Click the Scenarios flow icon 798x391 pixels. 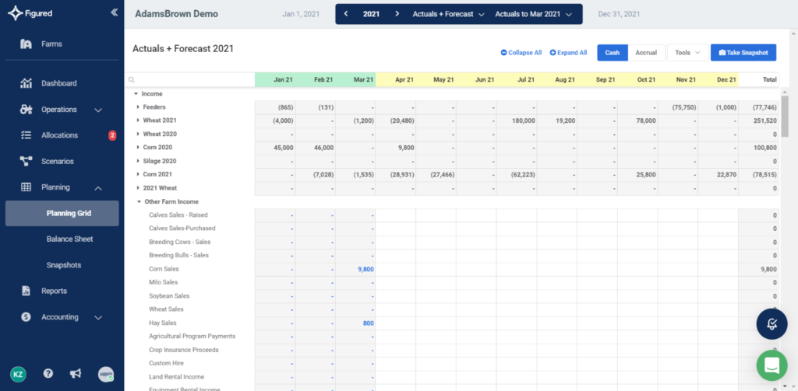click(x=26, y=162)
